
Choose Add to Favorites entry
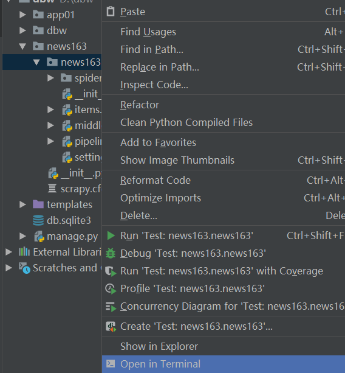coord(223,142)
